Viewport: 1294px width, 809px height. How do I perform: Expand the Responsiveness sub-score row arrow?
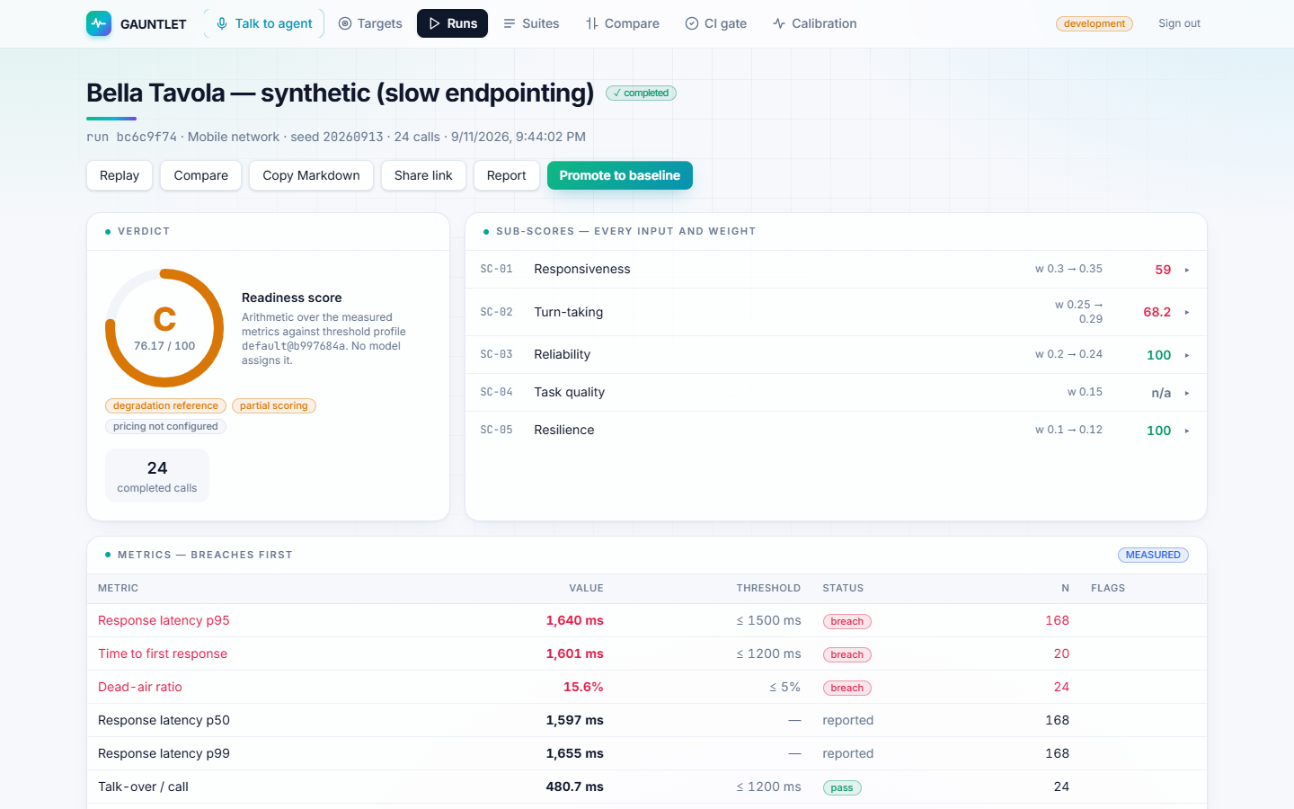(1187, 270)
